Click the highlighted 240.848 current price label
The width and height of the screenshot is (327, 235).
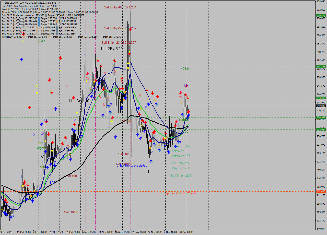[x=321, y=105]
